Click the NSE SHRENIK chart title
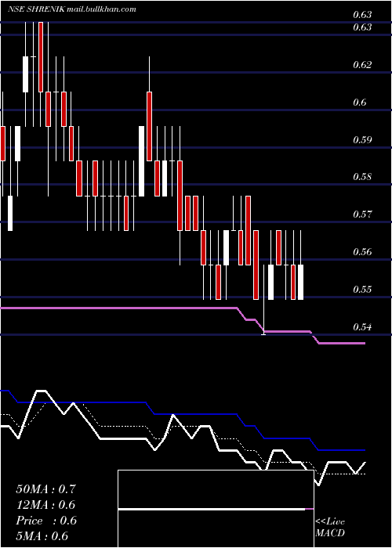 click(x=72, y=9)
